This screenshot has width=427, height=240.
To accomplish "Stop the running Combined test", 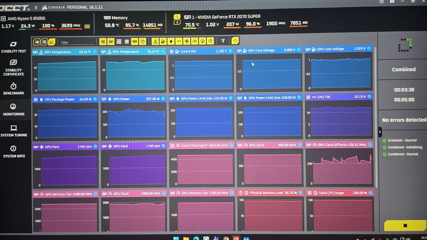I will (405, 226).
